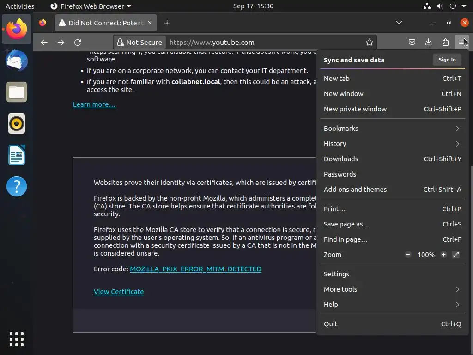The width and height of the screenshot is (473, 355).
Task: Bookmark this page with the star icon
Action: (x=369, y=42)
